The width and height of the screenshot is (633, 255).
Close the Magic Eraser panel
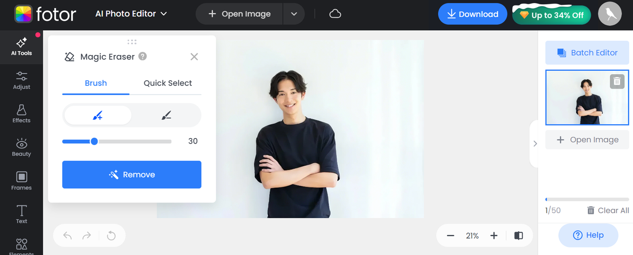click(x=194, y=56)
